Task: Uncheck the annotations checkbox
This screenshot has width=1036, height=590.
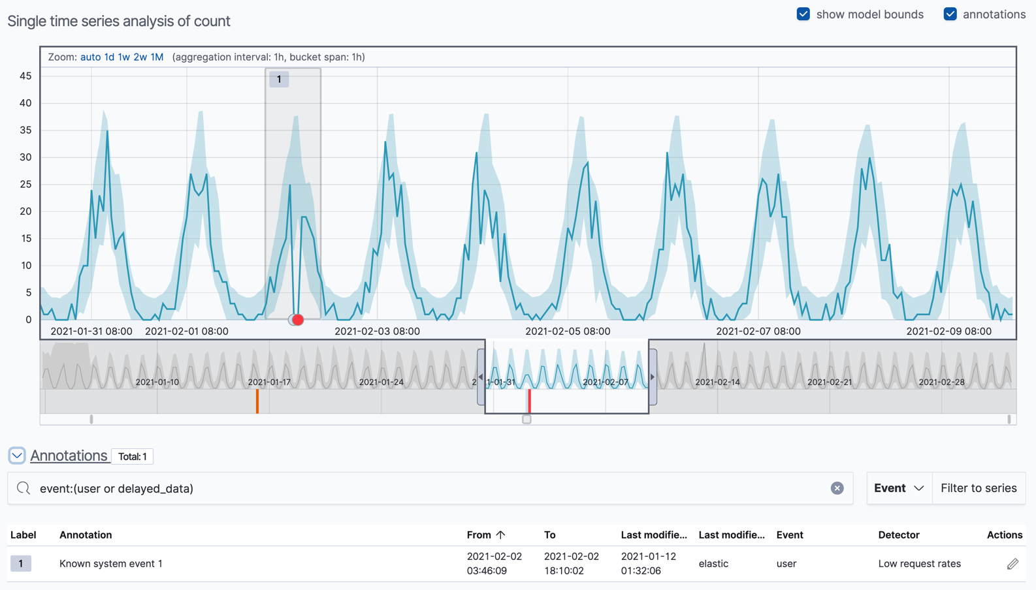Action: pyautogui.click(x=950, y=14)
